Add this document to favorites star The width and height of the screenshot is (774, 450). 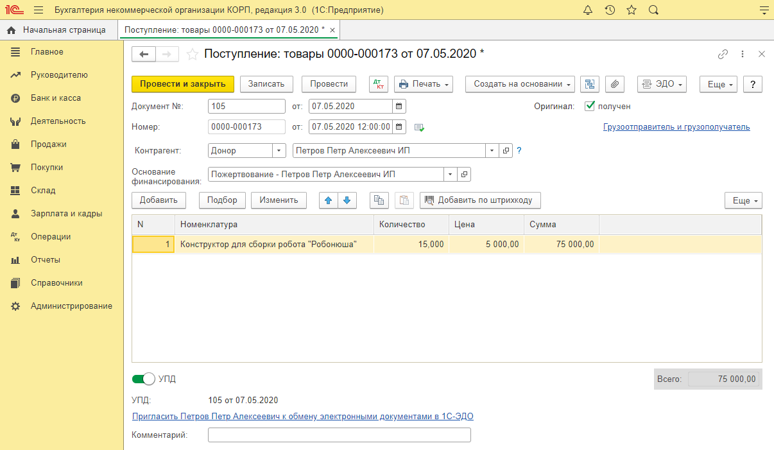pyautogui.click(x=192, y=55)
